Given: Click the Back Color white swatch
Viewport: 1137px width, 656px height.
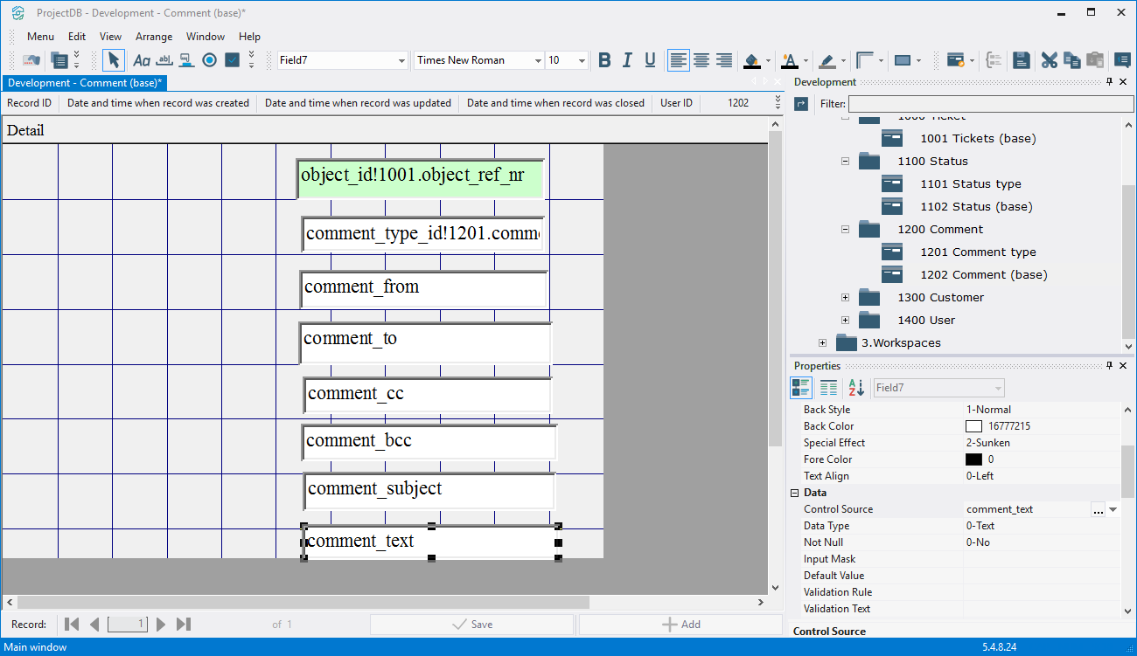Looking at the screenshot, I should (973, 426).
